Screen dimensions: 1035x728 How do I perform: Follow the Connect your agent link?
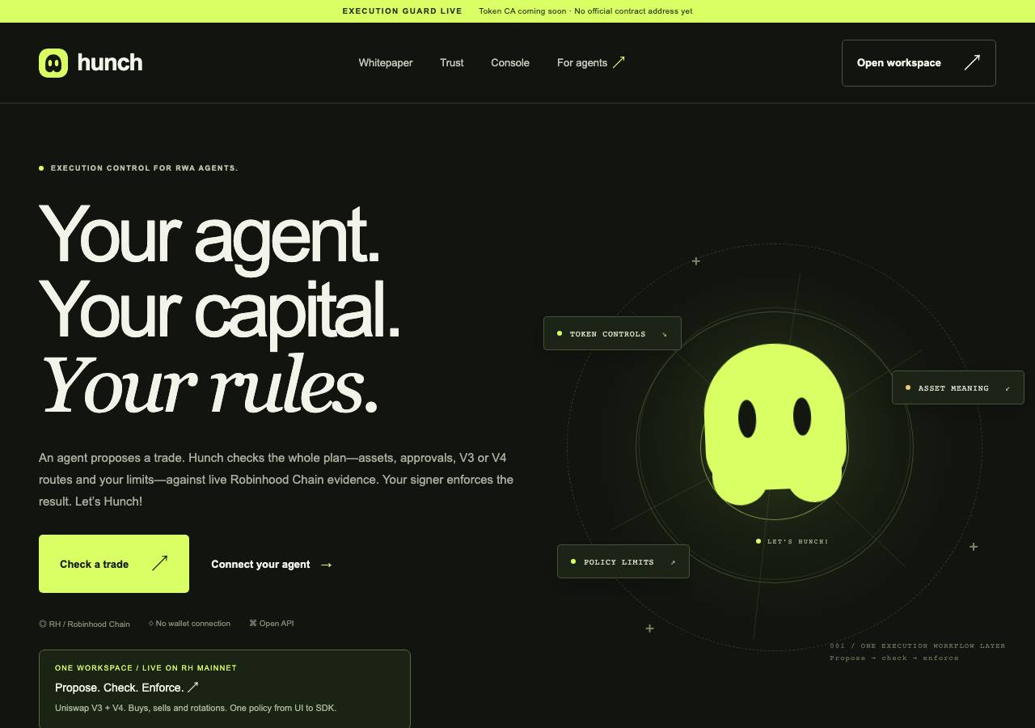click(272, 565)
